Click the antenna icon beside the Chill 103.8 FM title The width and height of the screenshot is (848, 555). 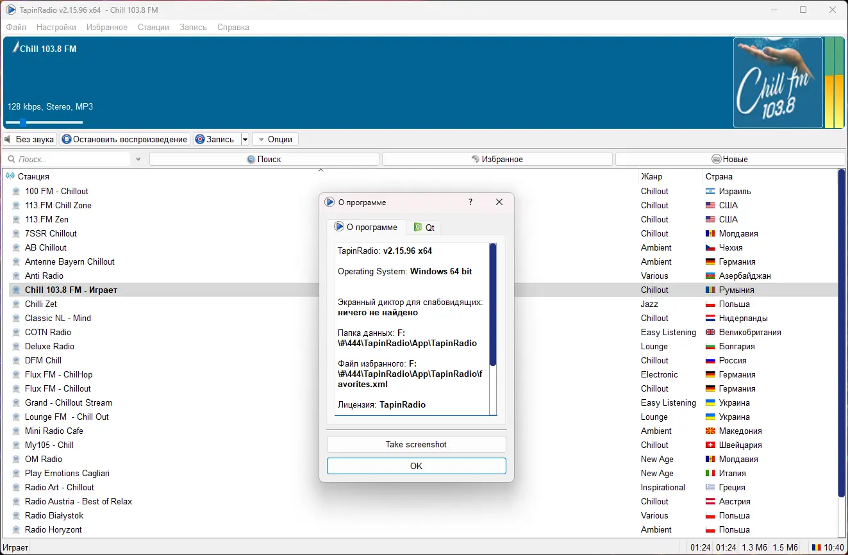coord(15,48)
